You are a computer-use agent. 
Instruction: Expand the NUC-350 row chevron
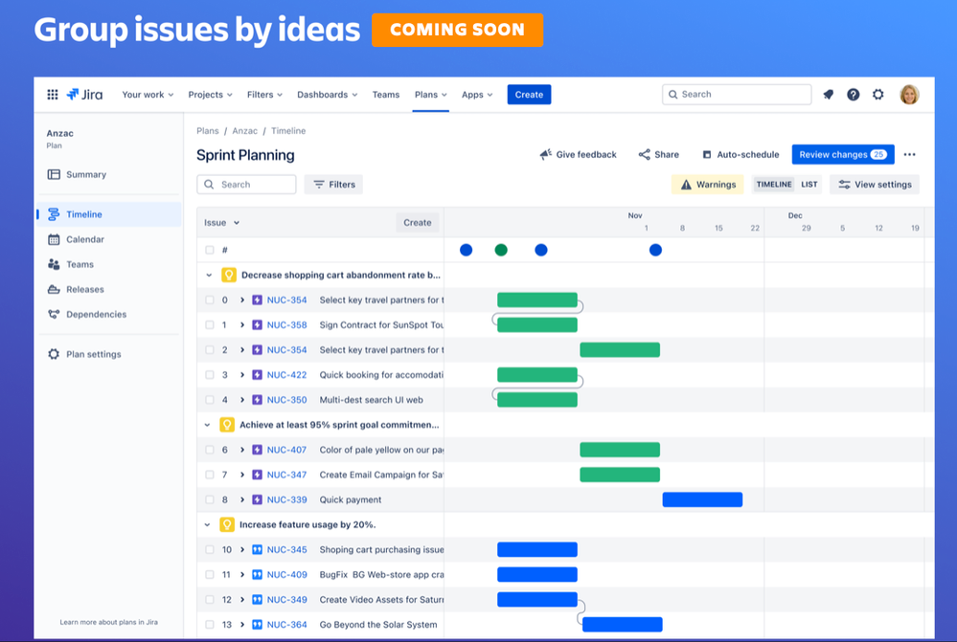242,400
